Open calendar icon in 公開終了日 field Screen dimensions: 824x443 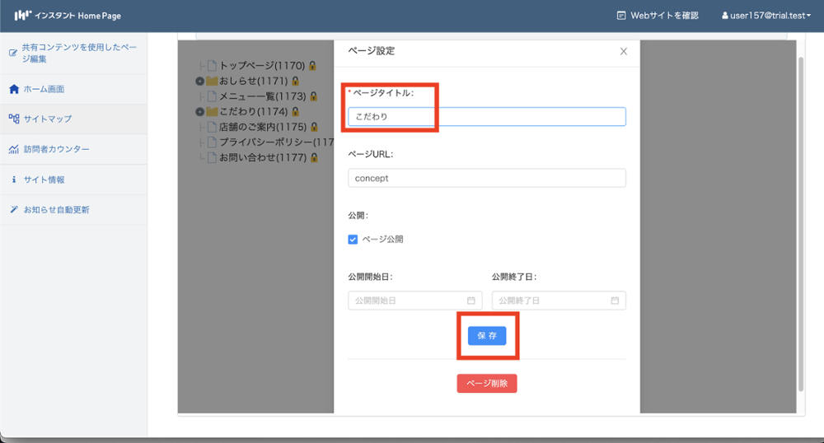click(x=615, y=301)
